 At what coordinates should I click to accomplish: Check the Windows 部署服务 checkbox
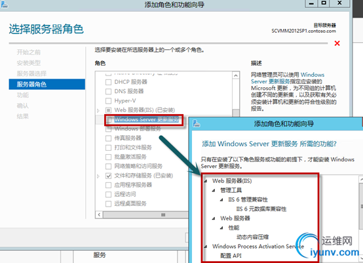click(x=108, y=129)
